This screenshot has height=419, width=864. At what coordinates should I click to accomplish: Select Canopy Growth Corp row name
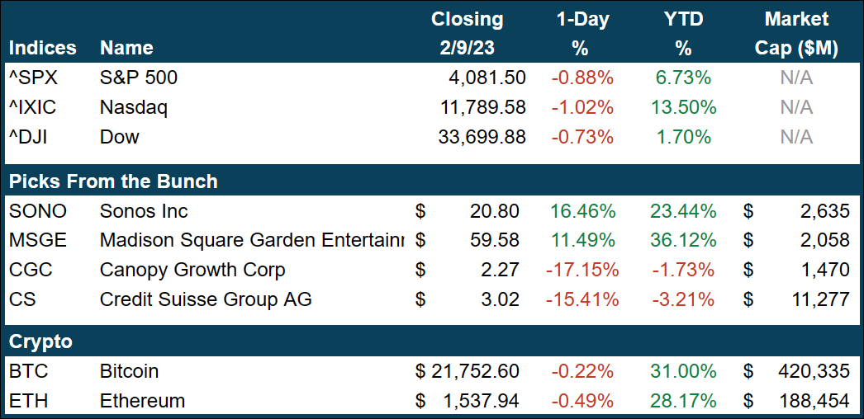(192, 271)
